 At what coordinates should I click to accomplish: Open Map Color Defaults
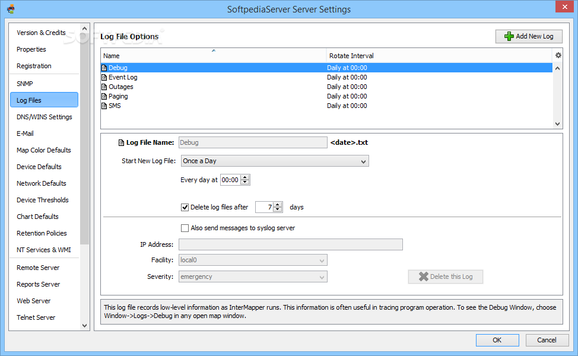43,150
